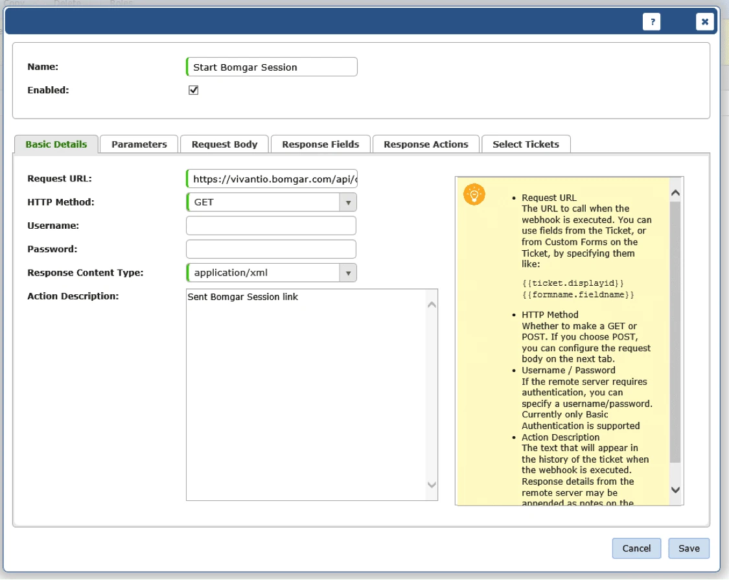Viewport: 729px width, 580px height.
Task: Toggle the Enabled checkbox
Action: coord(193,90)
